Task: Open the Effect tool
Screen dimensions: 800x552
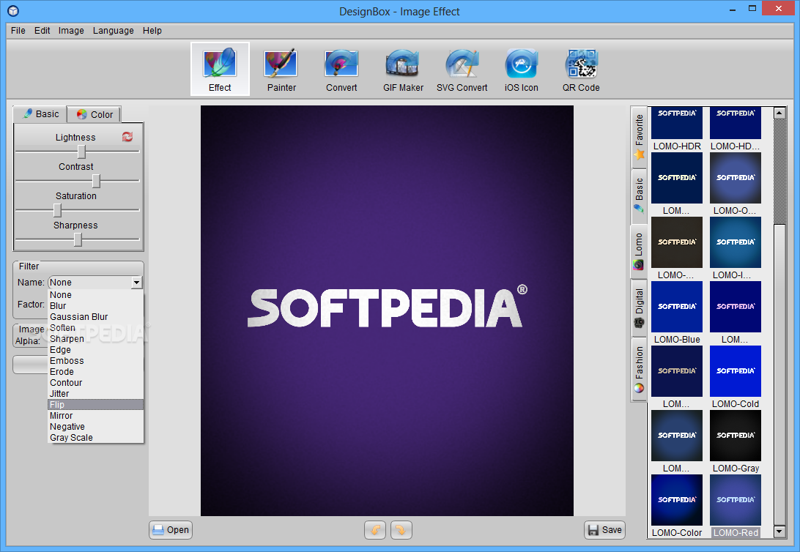Action: (x=220, y=69)
